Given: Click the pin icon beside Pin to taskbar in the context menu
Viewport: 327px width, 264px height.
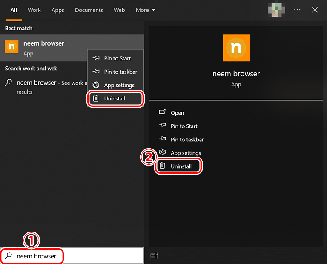Looking at the screenshot, I should coord(96,71).
